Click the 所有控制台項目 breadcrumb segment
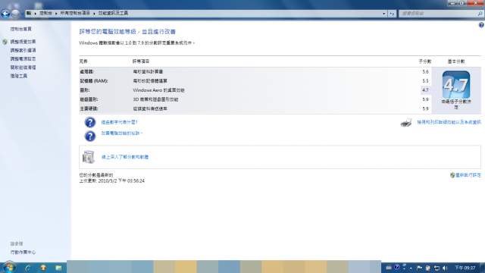 (75, 14)
